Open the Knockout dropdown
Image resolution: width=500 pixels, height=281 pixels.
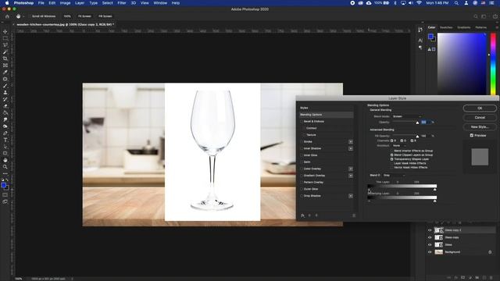pos(399,146)
